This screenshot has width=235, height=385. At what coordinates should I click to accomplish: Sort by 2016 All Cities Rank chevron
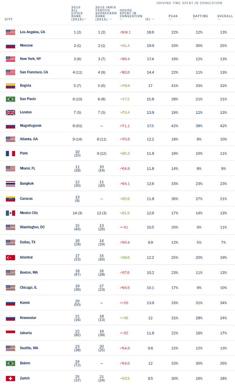pyautogui.click(x=85, y=19)
